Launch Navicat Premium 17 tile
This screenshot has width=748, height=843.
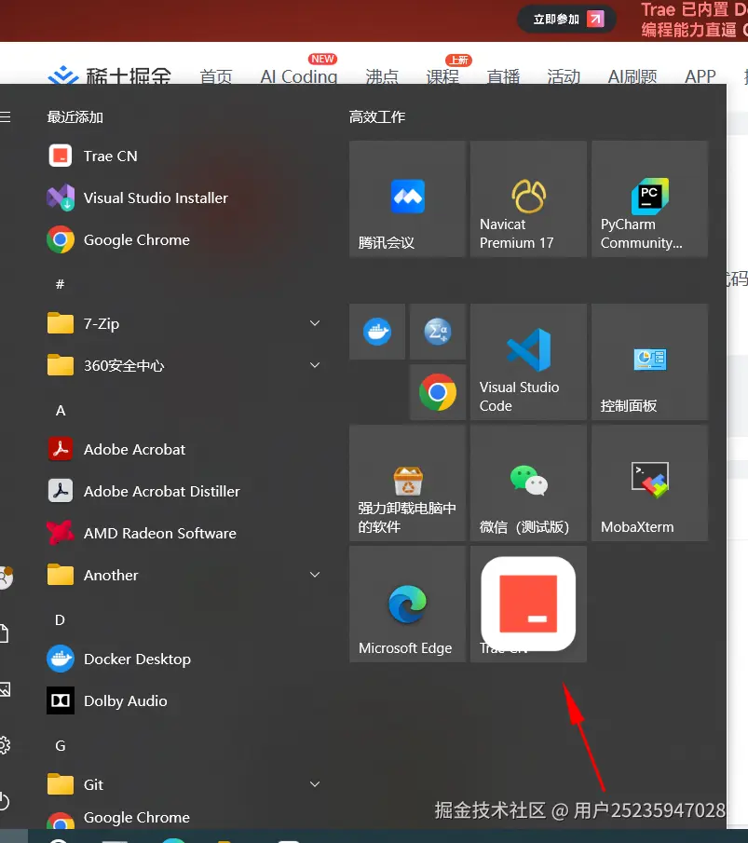tap(528, 199)
